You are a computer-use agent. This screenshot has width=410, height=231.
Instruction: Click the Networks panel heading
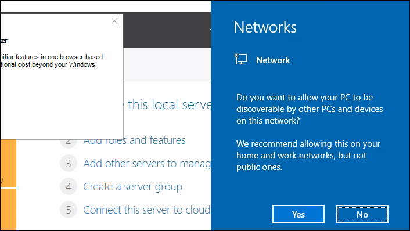tap(265, 27)
